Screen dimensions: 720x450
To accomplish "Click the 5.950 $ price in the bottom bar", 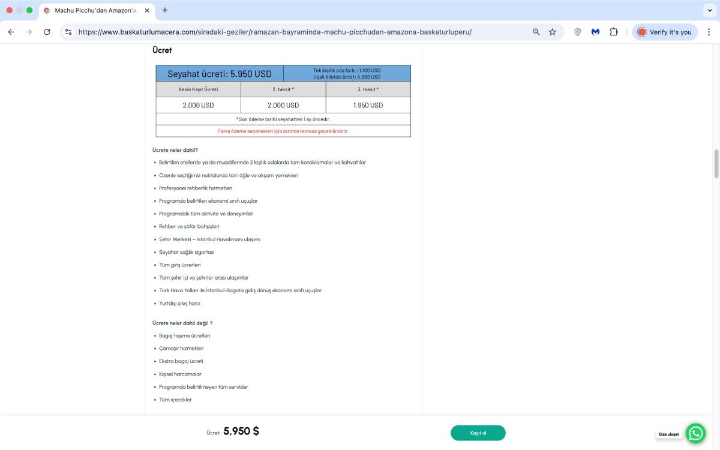I will pyautogui.click(x=241, y=431).
